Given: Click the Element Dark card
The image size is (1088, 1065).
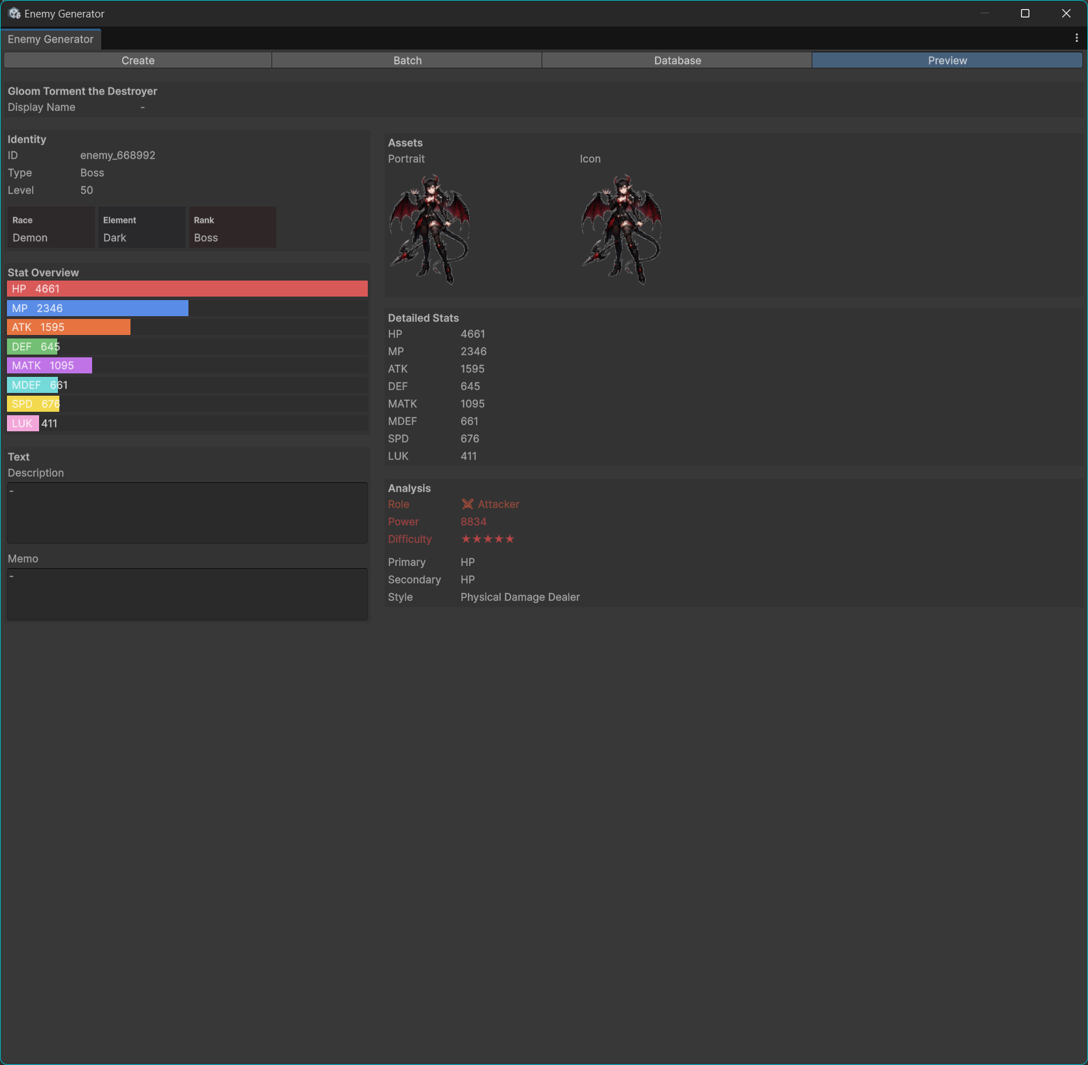Looking at the screenshot, I should (x=142, y=228).
